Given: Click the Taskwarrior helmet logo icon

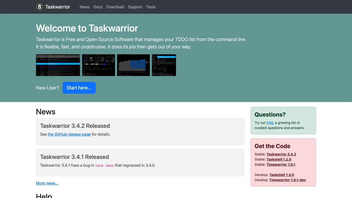Looking at the screenshot, I should coord(40,7).
